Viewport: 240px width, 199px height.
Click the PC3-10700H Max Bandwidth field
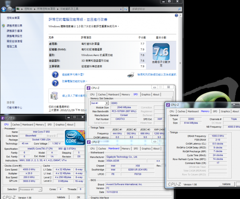point(124,111)
